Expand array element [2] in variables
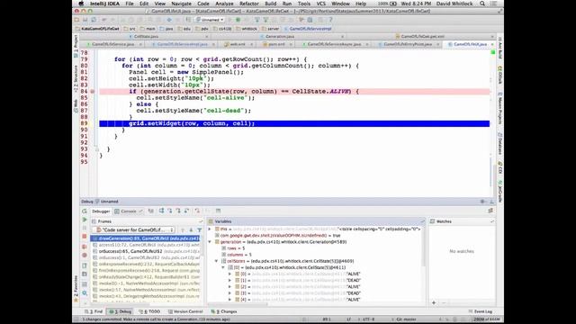The image size is (576, 324). [230, 287]
